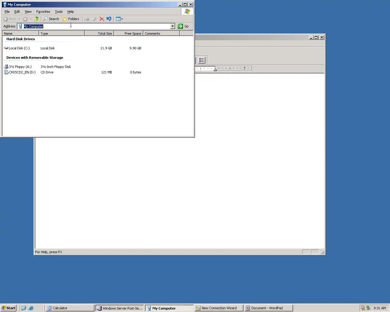Select the 3½ Floppy (A:) drive

tap(18, 67)
